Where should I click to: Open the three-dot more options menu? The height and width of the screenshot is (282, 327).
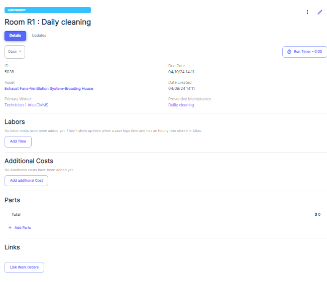307,12
